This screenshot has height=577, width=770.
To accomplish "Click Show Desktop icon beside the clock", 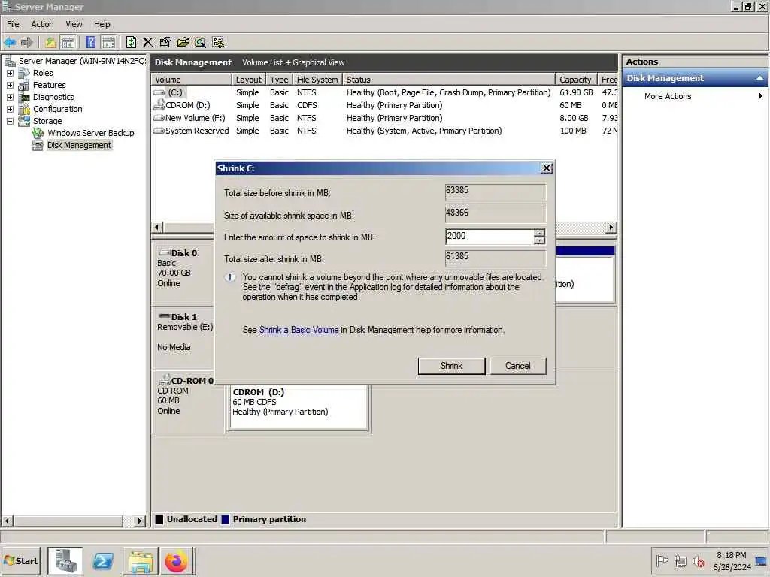I will 761,560.
